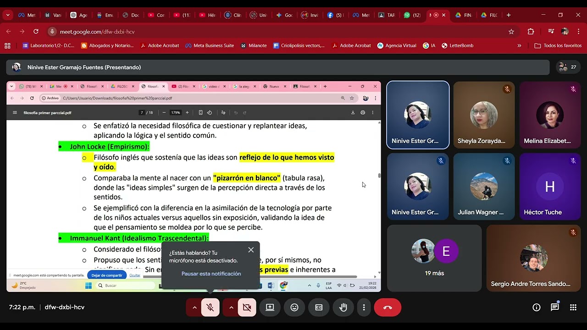
Task: Open Laboratorio1/2- D.C bookmark
Action: point(49,45)
